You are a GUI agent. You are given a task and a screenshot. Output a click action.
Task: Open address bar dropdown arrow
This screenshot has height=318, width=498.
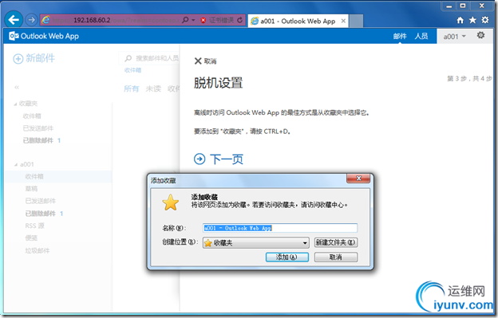[x=193, y=20]
